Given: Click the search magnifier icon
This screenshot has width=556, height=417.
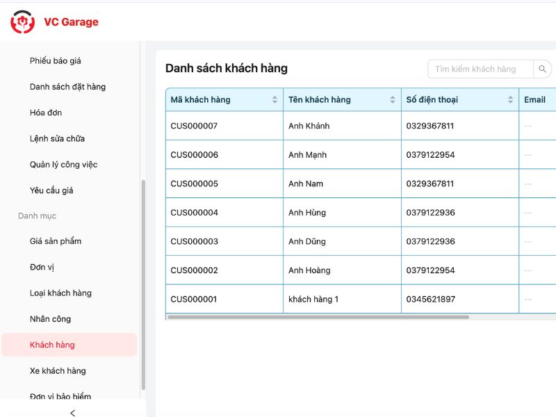Looking at the screenshot, I should (x=542, y=69).
